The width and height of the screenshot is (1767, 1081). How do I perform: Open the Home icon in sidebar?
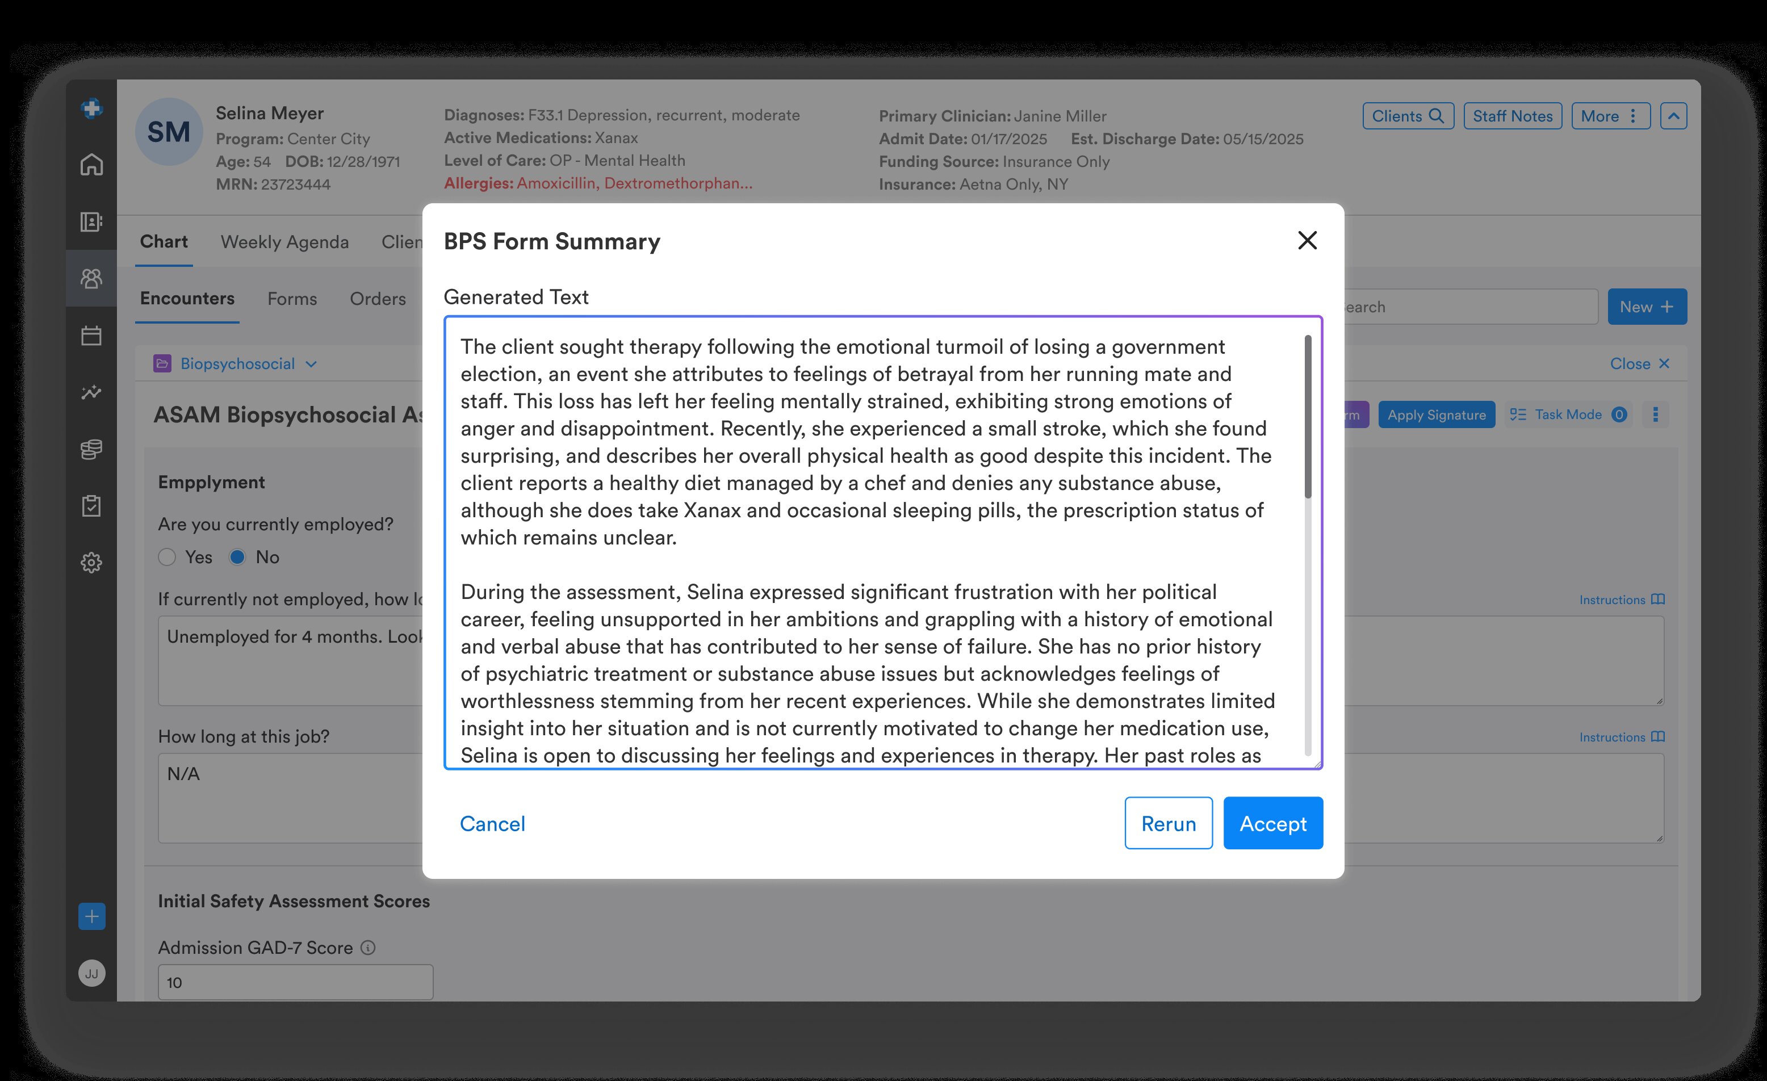91,165
